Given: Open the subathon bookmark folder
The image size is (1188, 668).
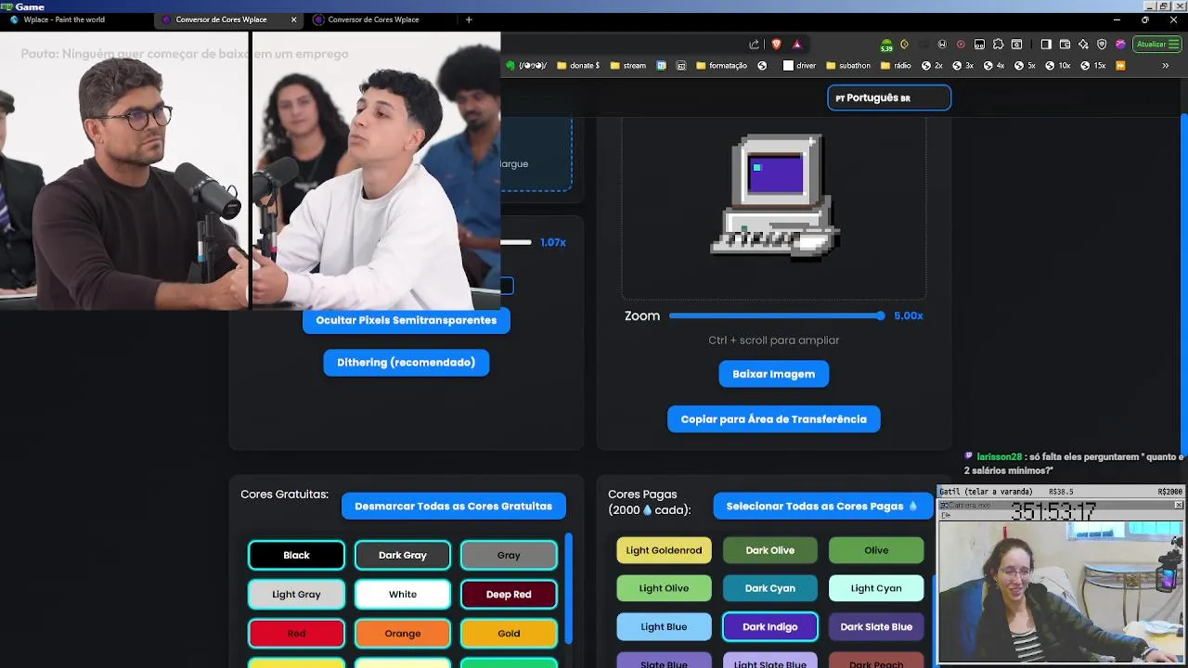Looking at the screenshot, I should tap(848, 66).
